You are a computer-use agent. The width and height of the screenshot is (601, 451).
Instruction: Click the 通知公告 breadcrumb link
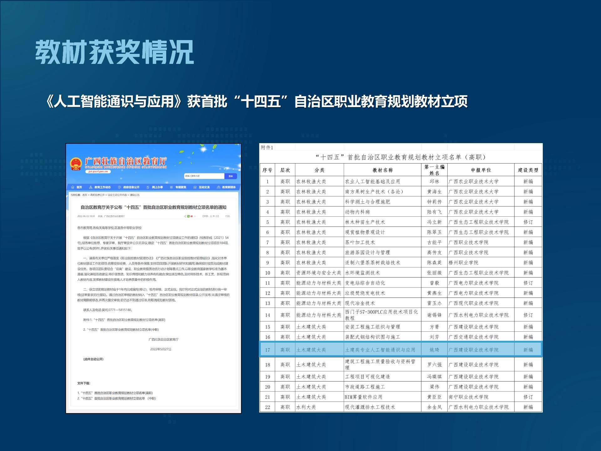(135, 195)
